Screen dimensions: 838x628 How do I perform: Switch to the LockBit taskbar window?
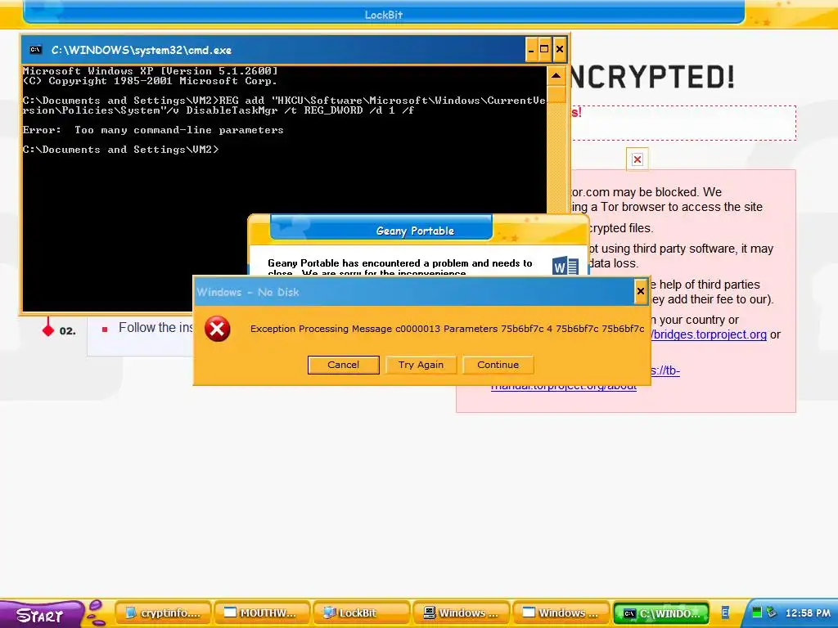(x=361, y=613)
